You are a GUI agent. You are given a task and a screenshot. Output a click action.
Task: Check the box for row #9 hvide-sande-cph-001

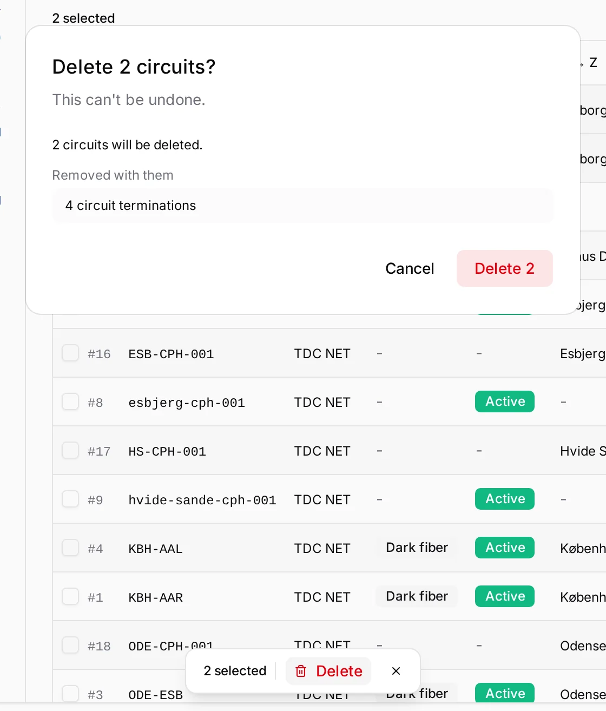[x=70, y=499]
